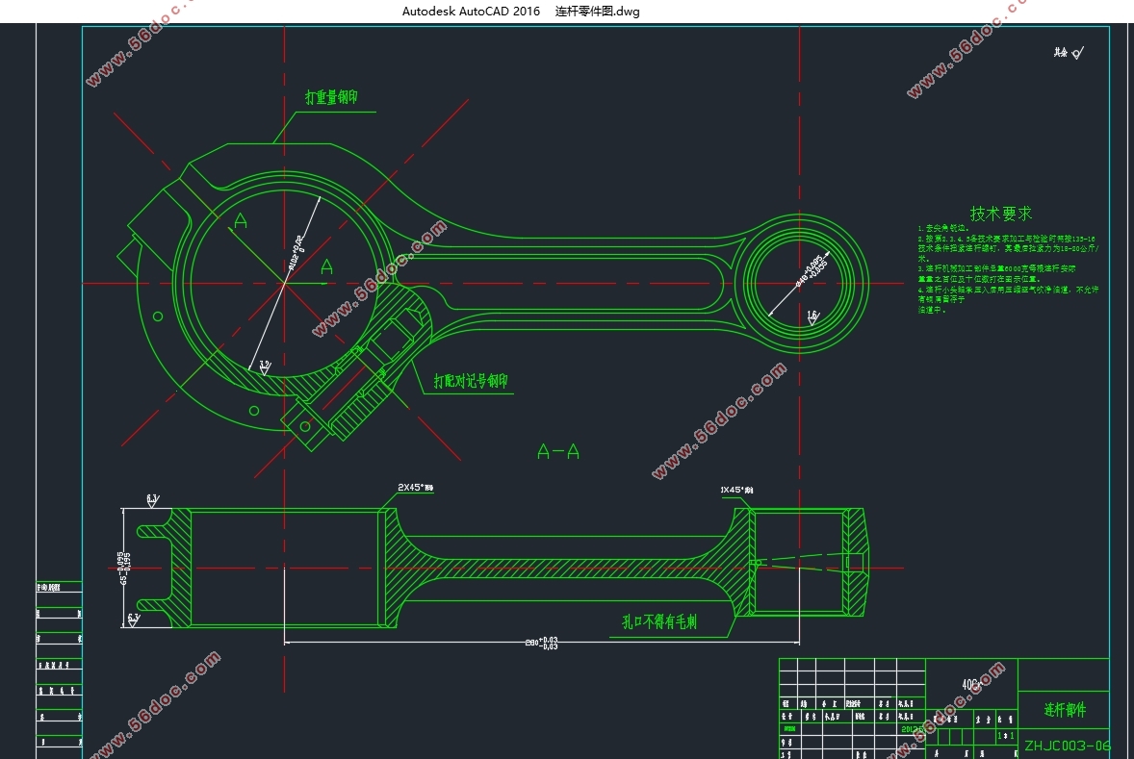Select the Φ102 big-end bore dimension
Image resolution: width=1134 pixels, height=759 pixels.
(296, 252)
